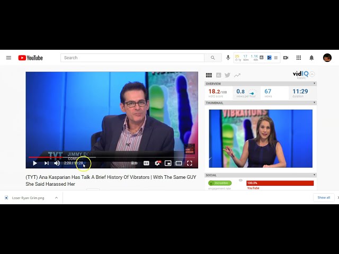
Task: Click vidIQ toolbar 17 60m stat
Action: pos(246,58)
